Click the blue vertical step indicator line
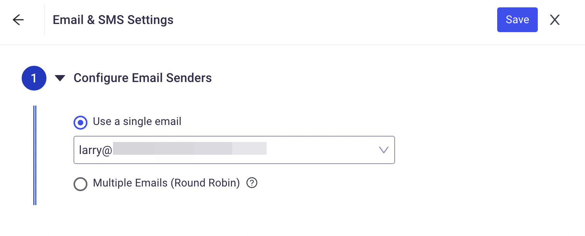The width and height of the screenshot is (585, 236). (35, 155)
